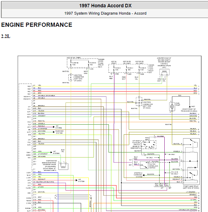Screen dimensions: 208x212
Task: Click the "FUSE 39 7.5A" fuse symbol
Action: pos(71,64)
